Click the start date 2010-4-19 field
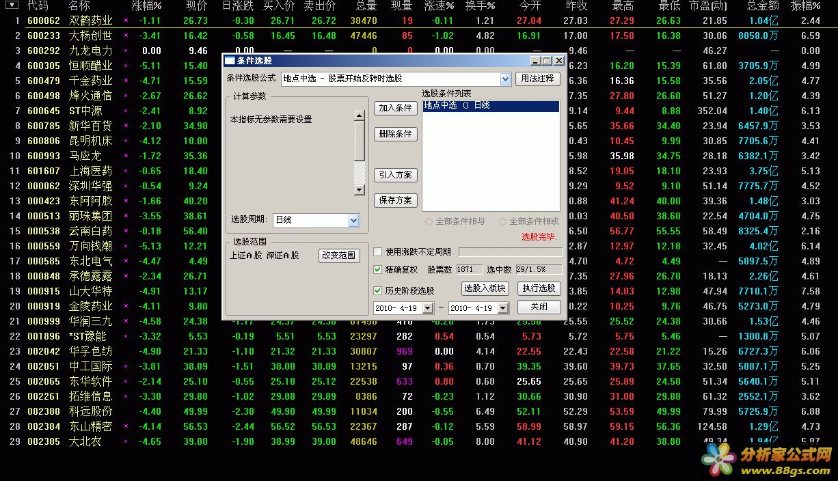The width and height of the screenshot is (838, 481). click(398, 308)
